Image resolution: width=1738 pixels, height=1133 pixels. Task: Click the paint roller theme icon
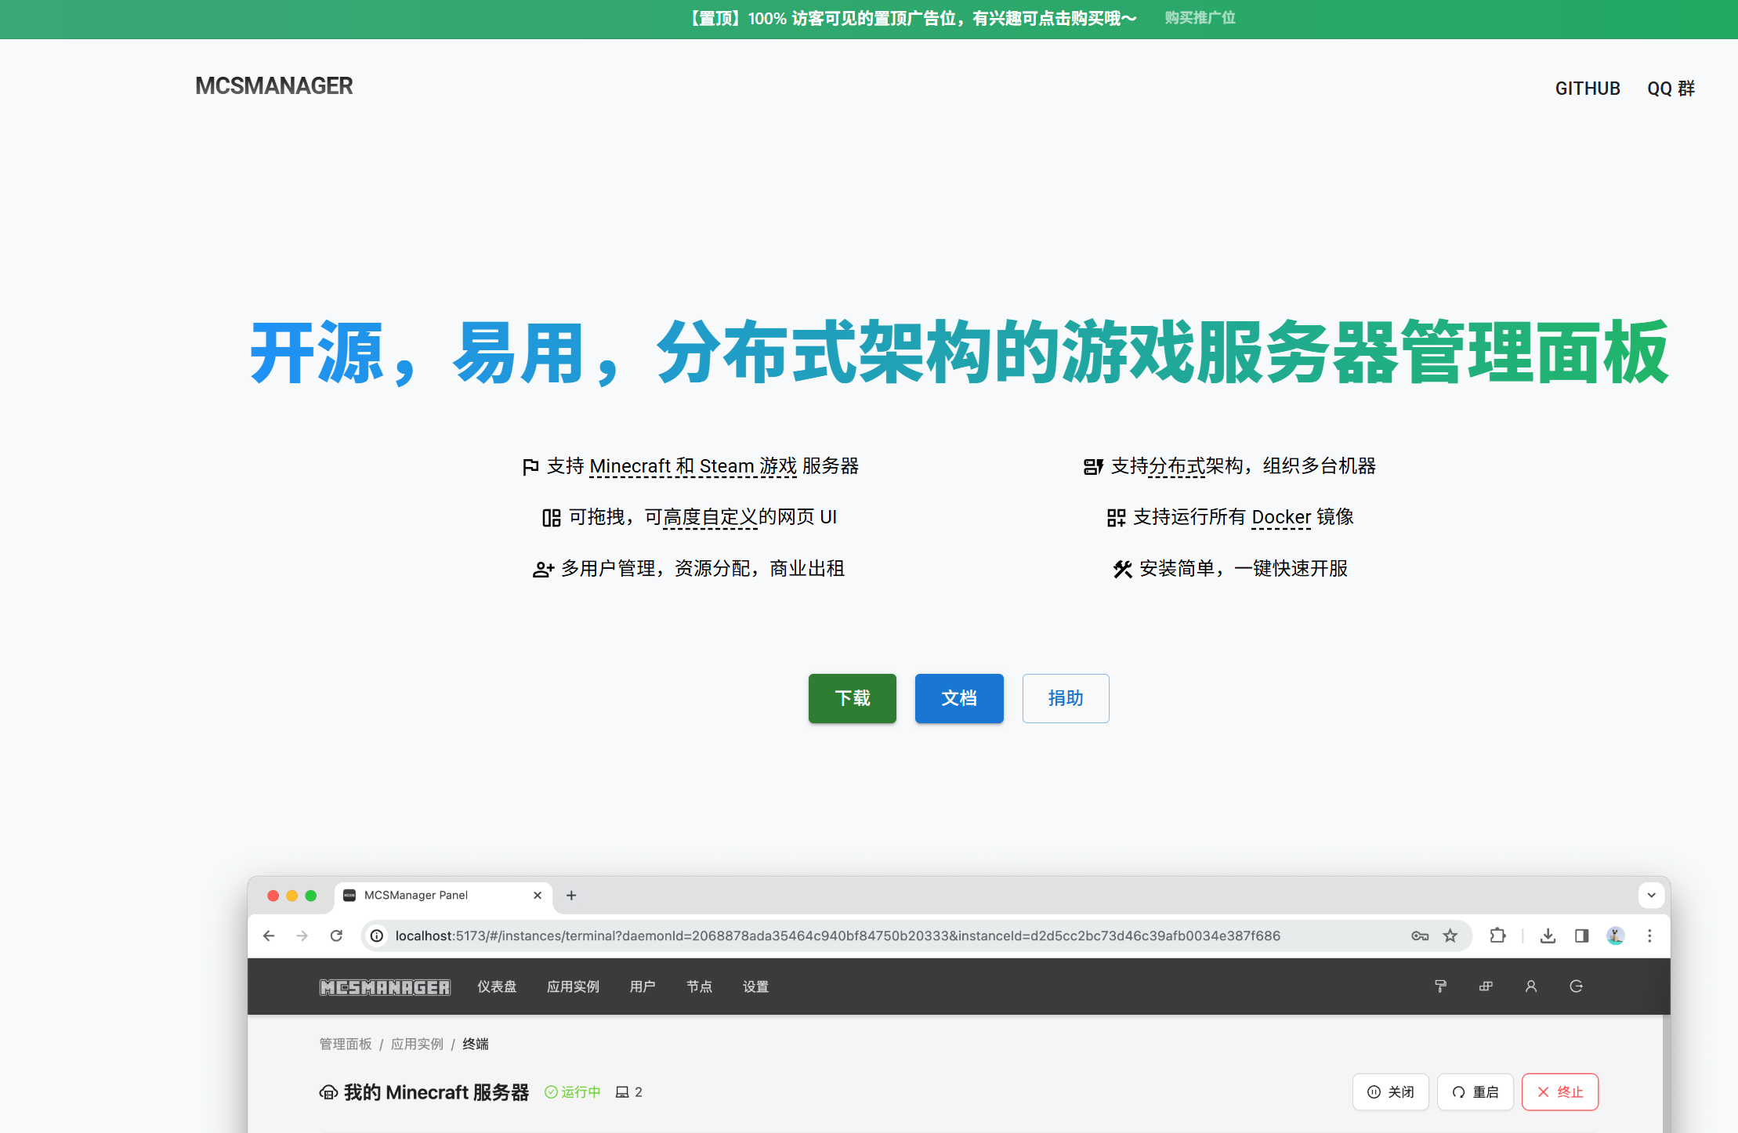[1440, 986]
